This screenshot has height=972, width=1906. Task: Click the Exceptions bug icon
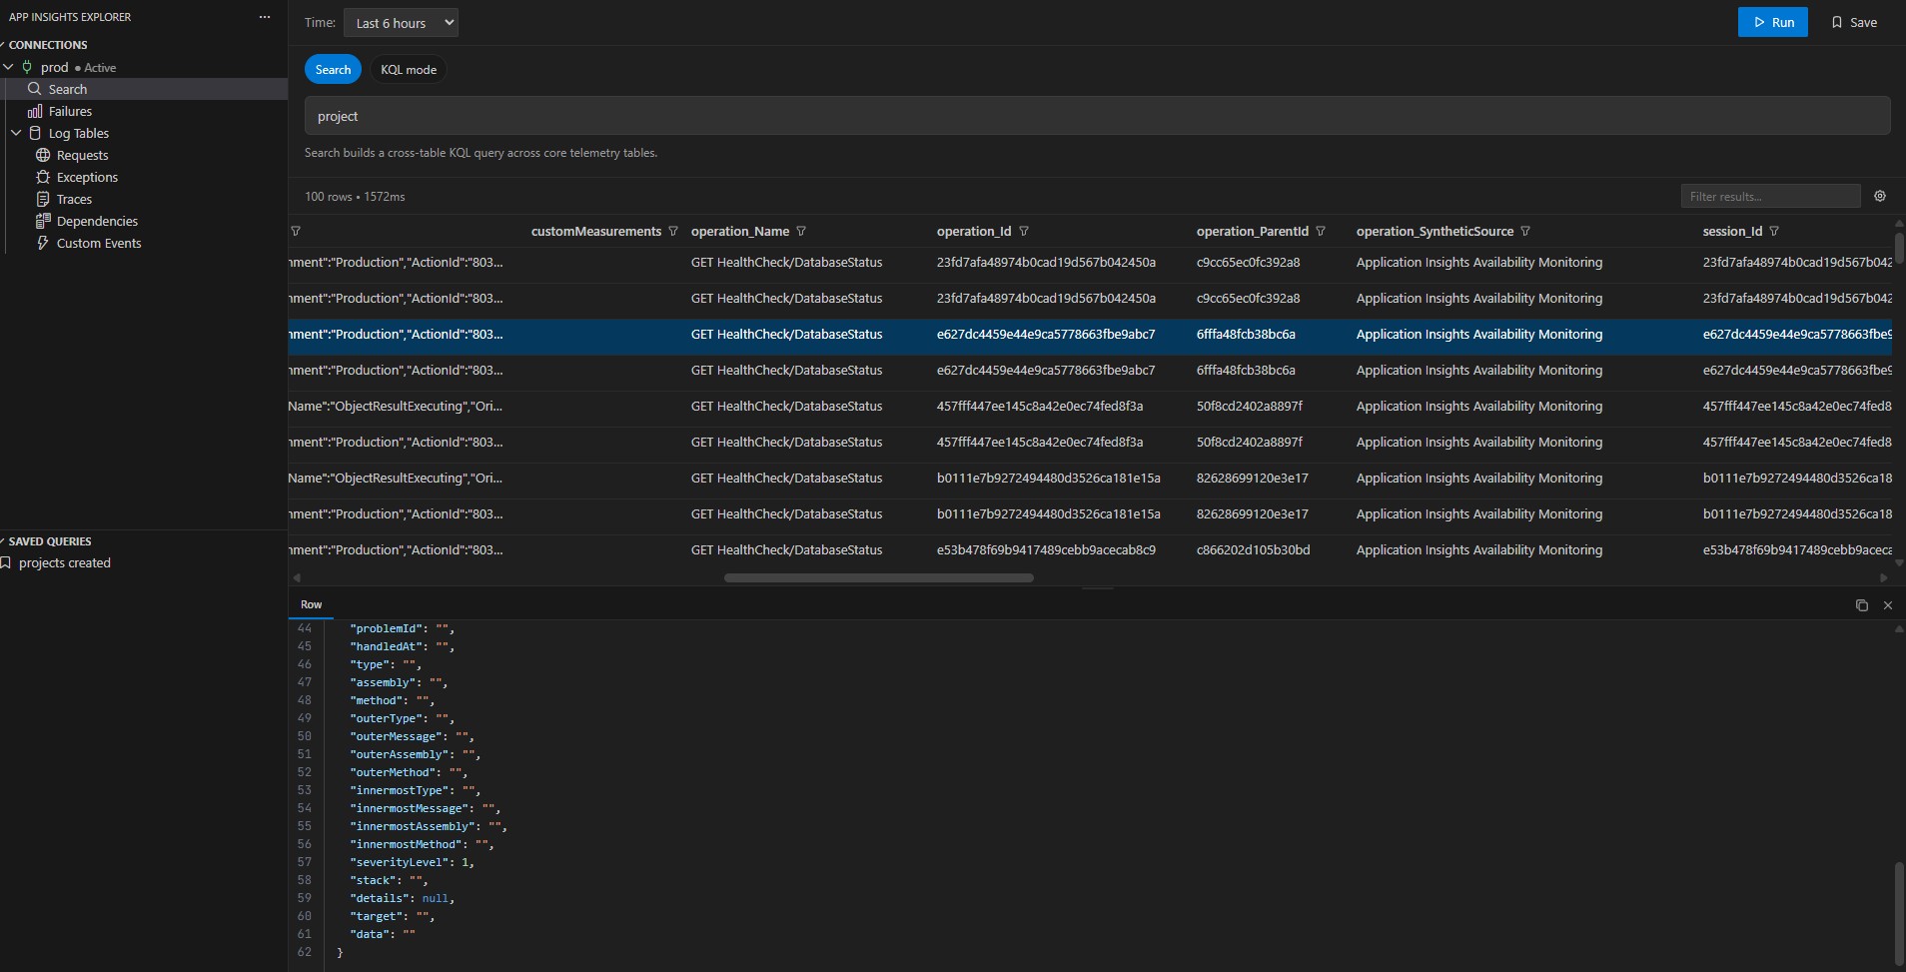tap(43, 177)
